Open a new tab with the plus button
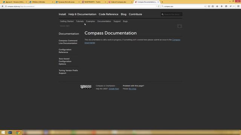 coord(162,2)
